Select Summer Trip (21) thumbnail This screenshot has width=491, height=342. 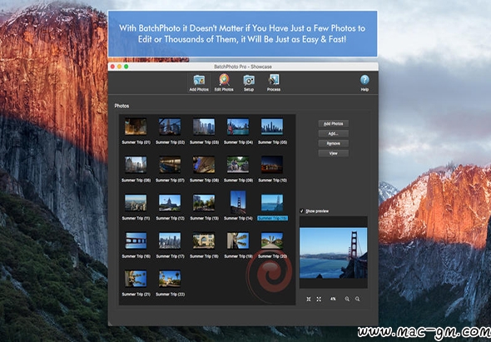coord(136,279)
